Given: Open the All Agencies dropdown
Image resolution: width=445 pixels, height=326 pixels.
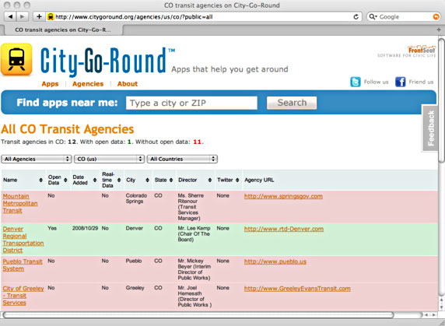Looking at the screenshot, I should point(36,159).
